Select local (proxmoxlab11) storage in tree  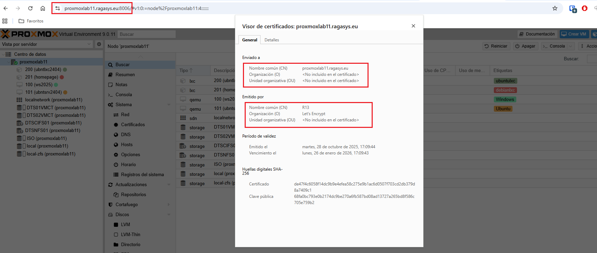(x=47, y=146)
